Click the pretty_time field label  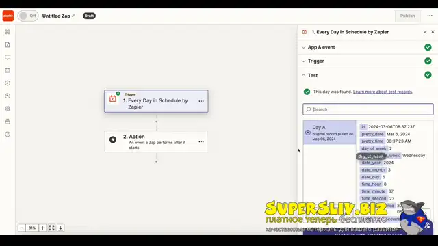[x=372, y=141]
